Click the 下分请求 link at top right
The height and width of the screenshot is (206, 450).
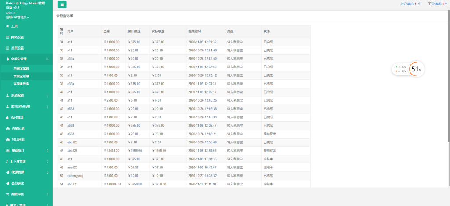pos(438,4)
